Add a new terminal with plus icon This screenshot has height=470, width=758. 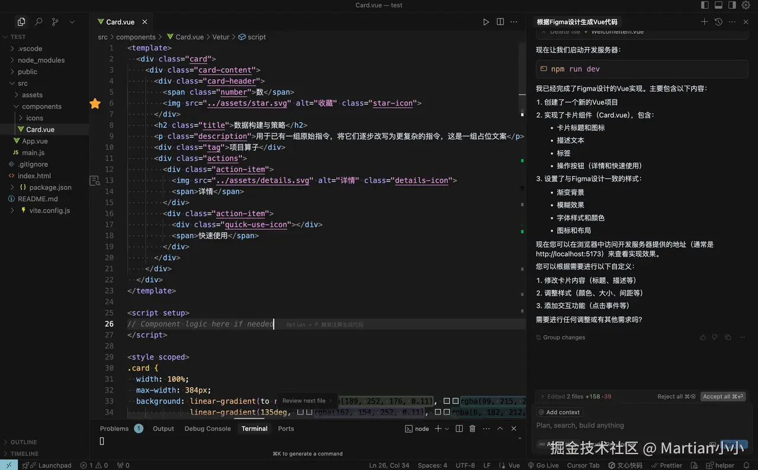tap(438, 429)
